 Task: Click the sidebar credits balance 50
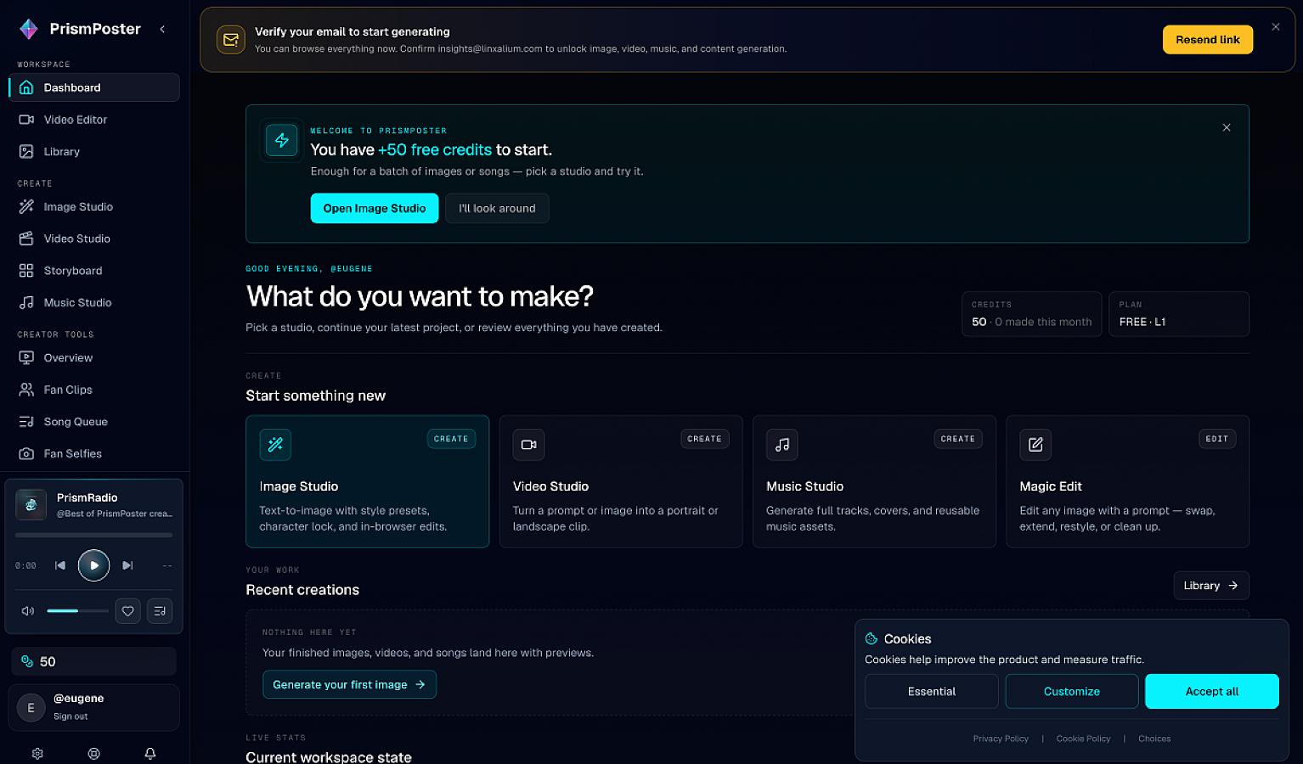click(x=93, y=661)
